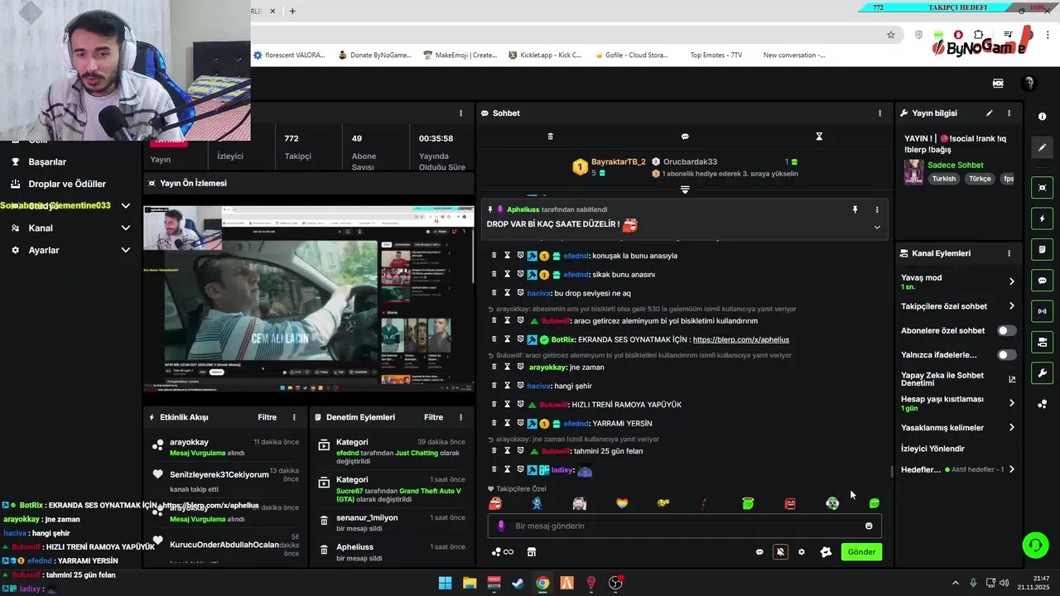
Task: Open the profile avatar in top header
Action: coord(1029,84)
